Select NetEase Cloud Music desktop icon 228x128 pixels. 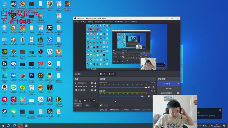coord(13,101)
